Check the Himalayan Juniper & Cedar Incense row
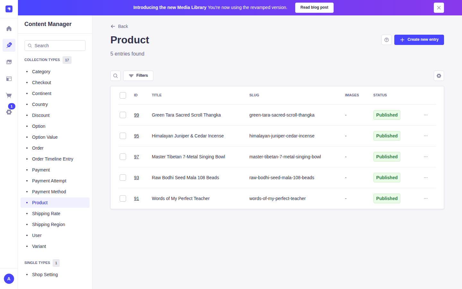The height and width of the screenshot is (289, 462). click(x=123, y=136)
